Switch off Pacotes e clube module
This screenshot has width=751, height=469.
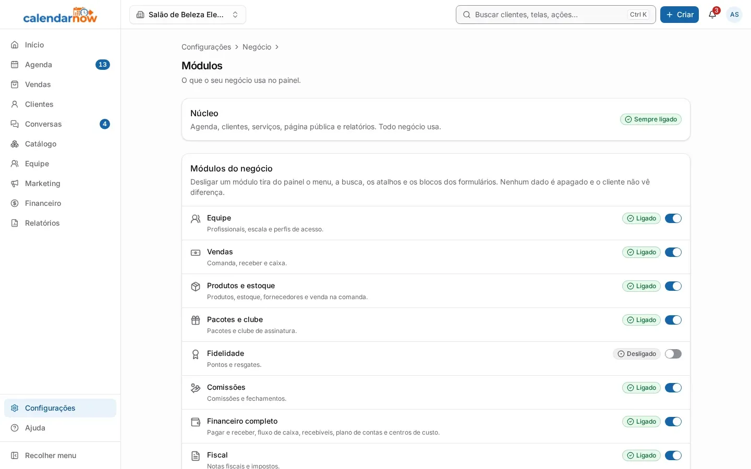tap(673, 320)
